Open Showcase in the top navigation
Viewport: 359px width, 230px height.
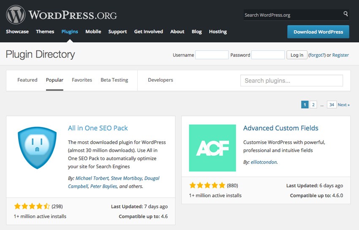tap(17, 32)
